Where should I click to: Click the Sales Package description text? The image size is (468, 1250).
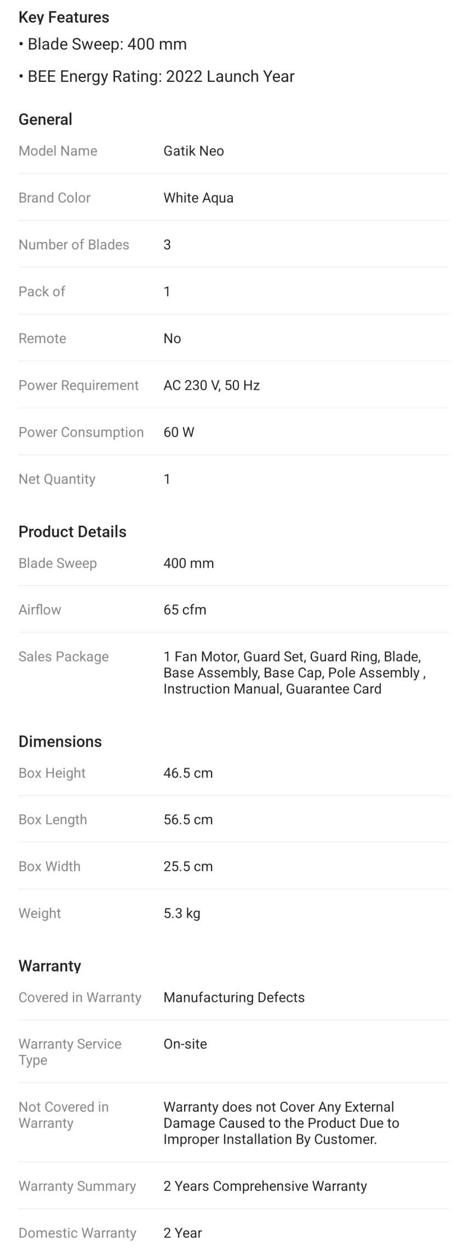pyautogui.click(x=295, y=672)
